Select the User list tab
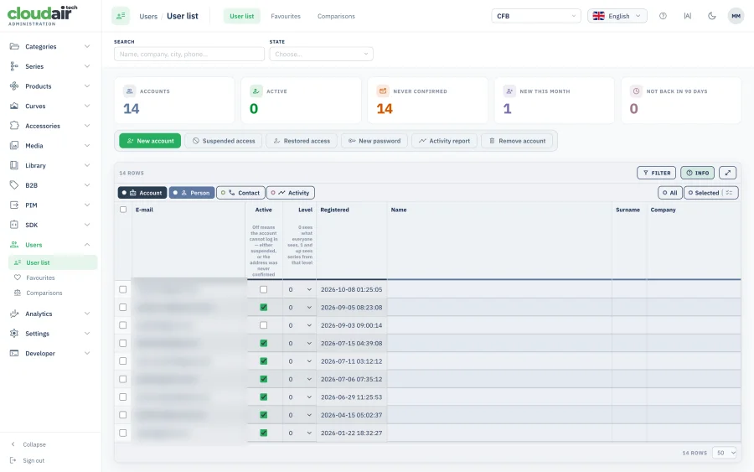 pyautogui.click(x=242, y=16)
